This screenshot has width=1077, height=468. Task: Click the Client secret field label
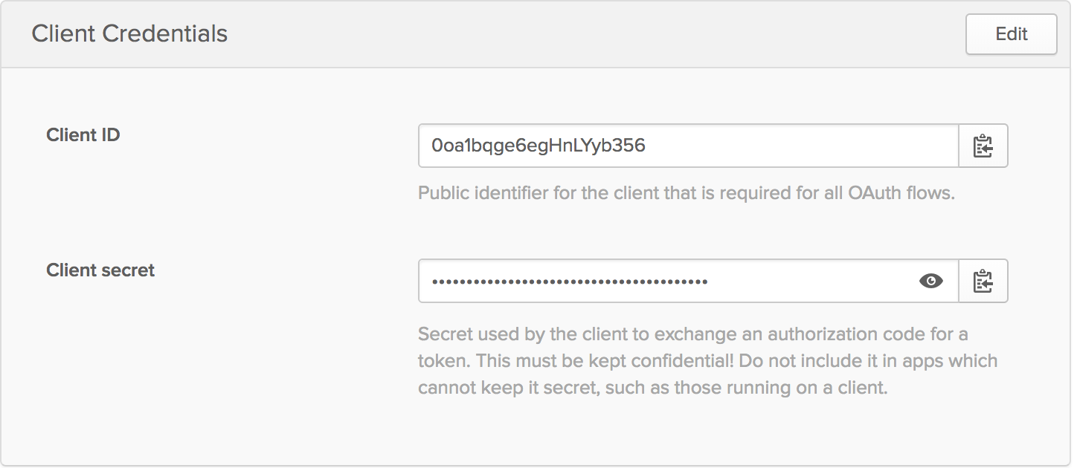100,270
